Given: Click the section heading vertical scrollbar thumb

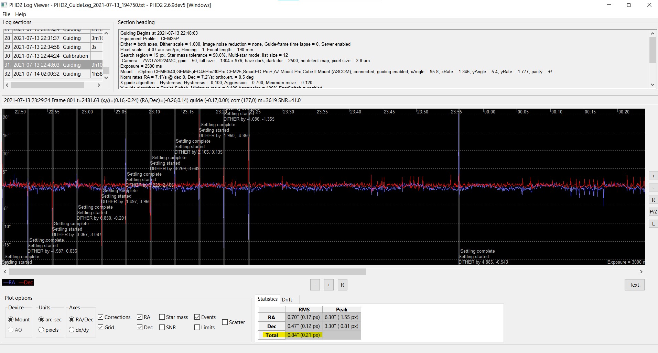Looking at the screenshot, I should (x=652, y=50).
